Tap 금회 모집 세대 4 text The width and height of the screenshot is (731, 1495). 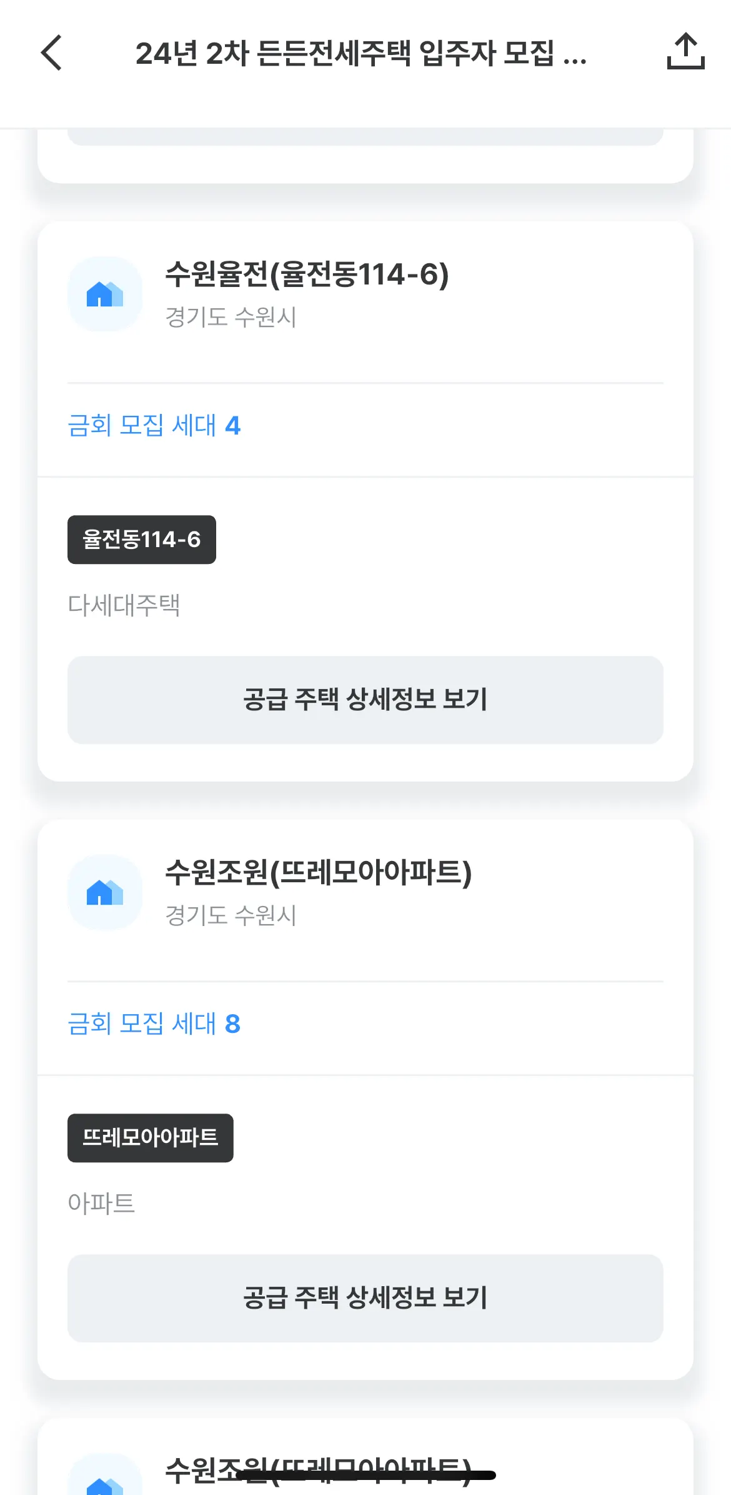click(154, 426)
